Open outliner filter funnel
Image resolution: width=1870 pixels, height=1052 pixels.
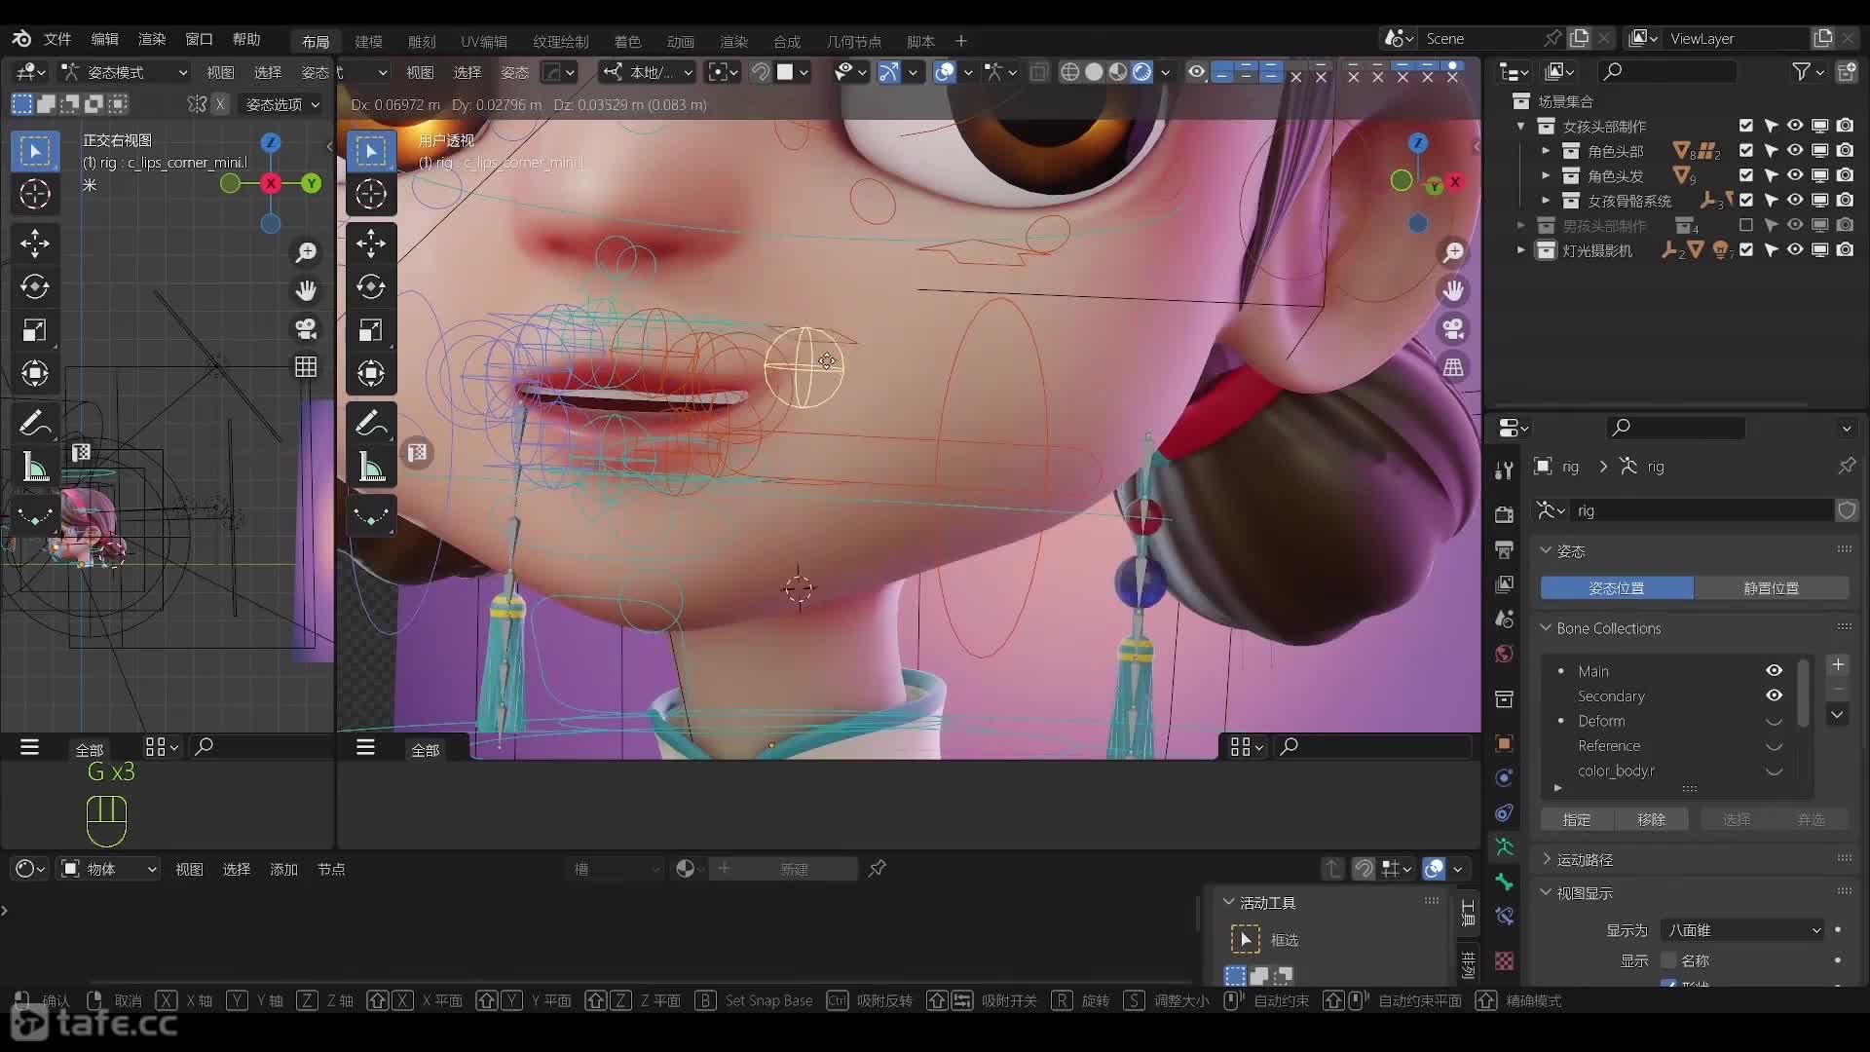coord(1802,71)
